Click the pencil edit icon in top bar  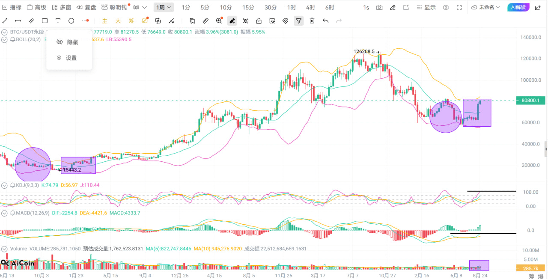pyautogui.click(x=393, y=7)
